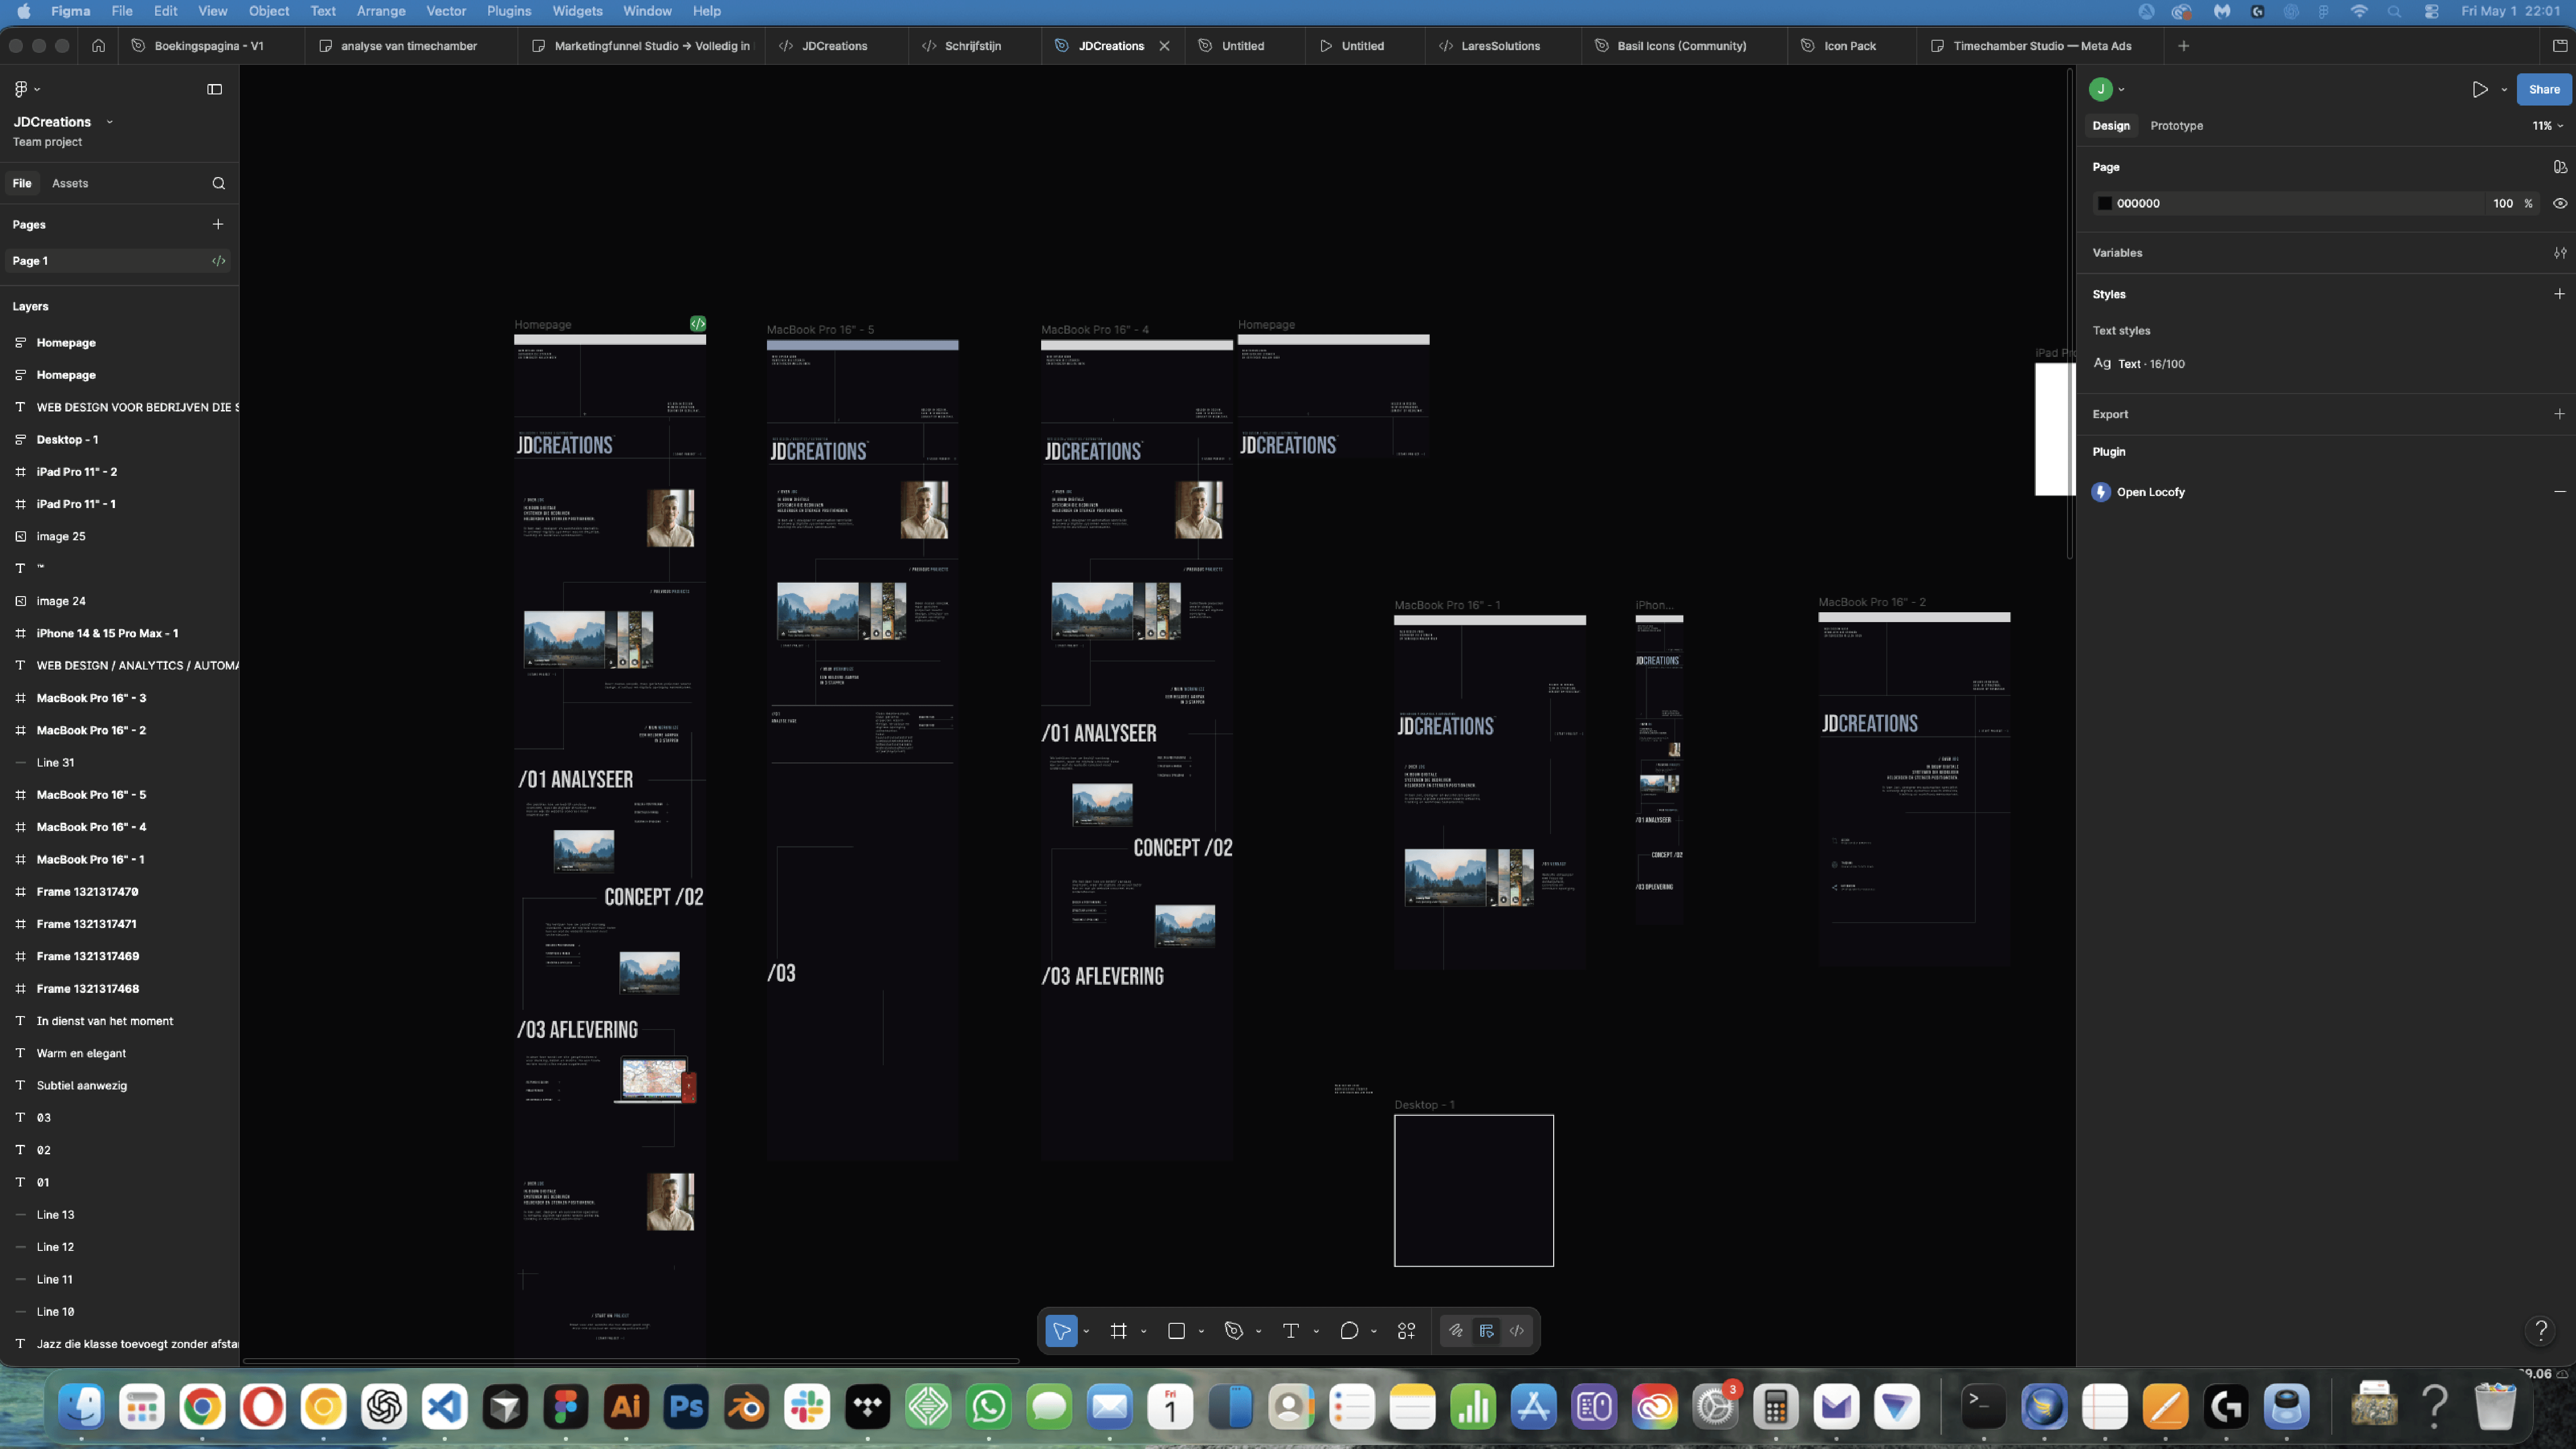Image resolution: width=2576 pixels, height=1449 pixels.
Task: Go to Figma home icon
Action: pos(98,46)
